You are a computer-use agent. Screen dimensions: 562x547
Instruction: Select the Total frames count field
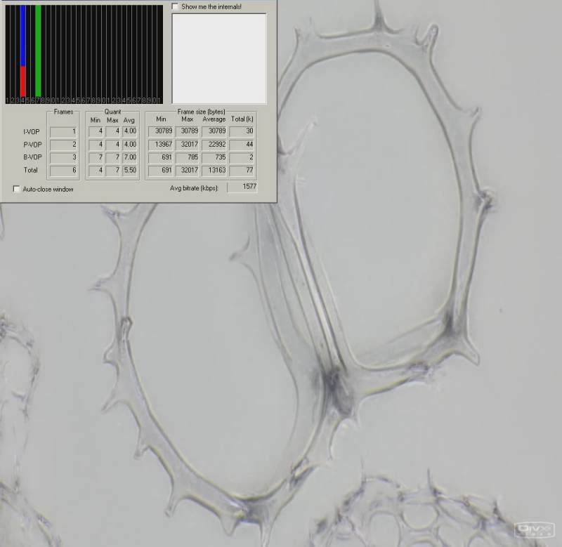point(63,170)
